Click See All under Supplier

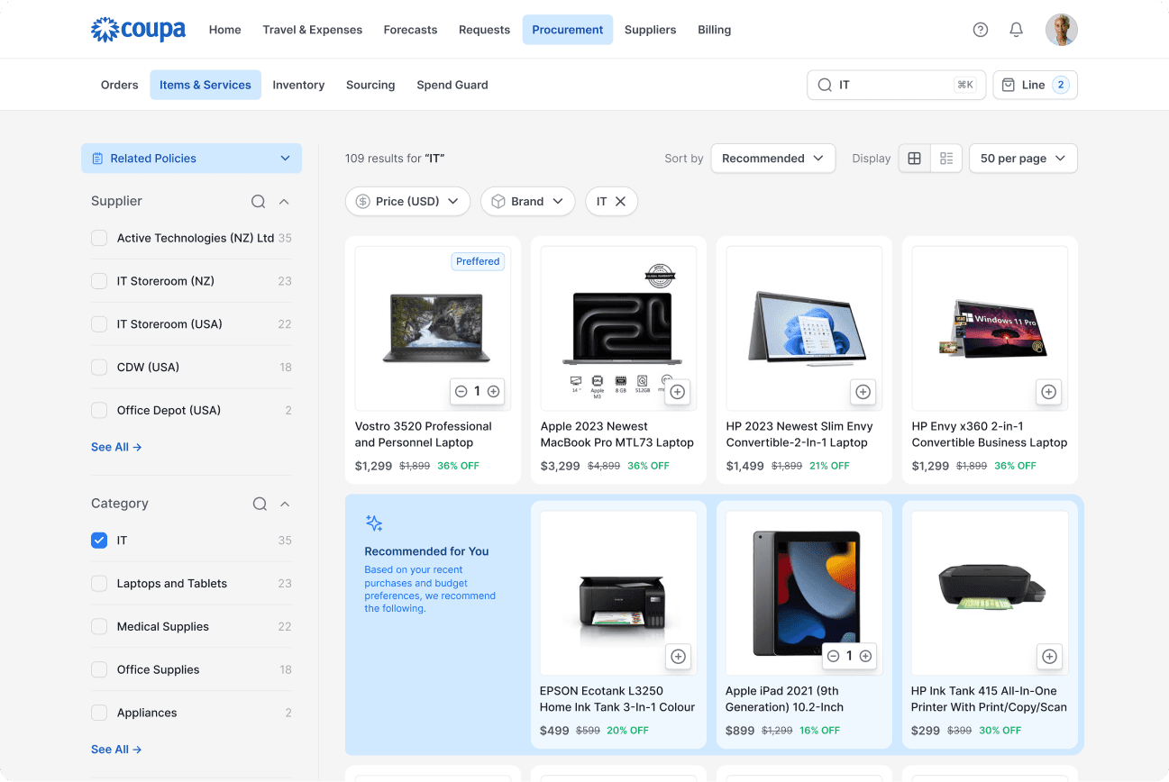coord(116,447)
